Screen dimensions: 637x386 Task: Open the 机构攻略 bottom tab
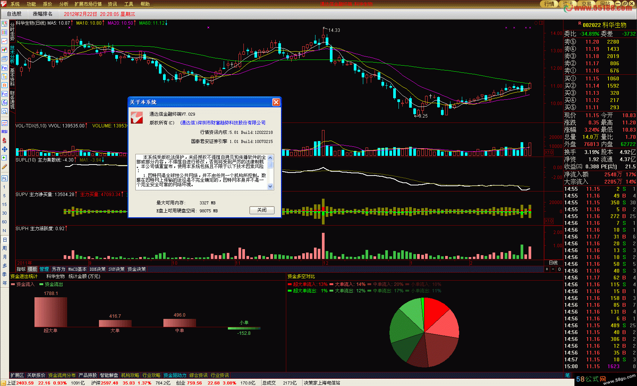tap(130, 375)
